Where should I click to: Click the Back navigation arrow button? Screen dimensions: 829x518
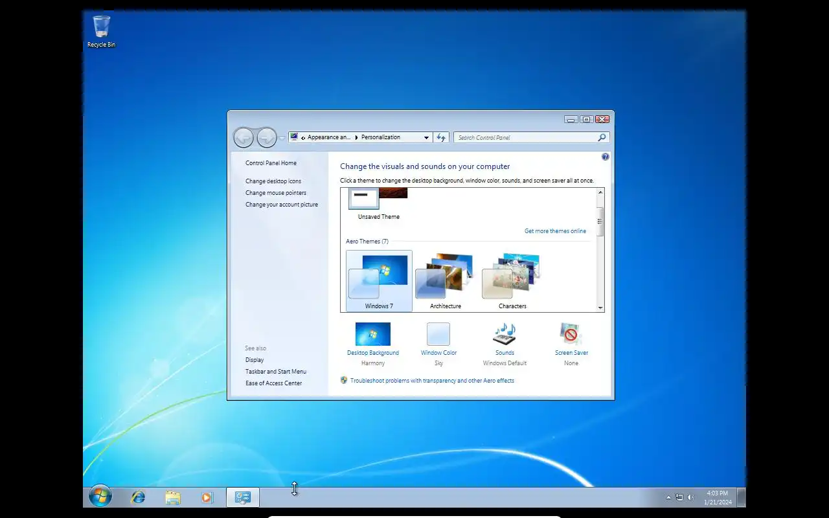pos(244,137)
